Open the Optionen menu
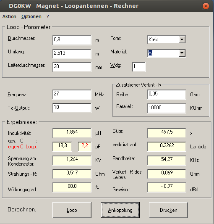This screenshot has height=224, width=214. point(31,16)
